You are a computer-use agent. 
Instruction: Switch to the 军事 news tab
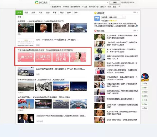tap(55, 12)
